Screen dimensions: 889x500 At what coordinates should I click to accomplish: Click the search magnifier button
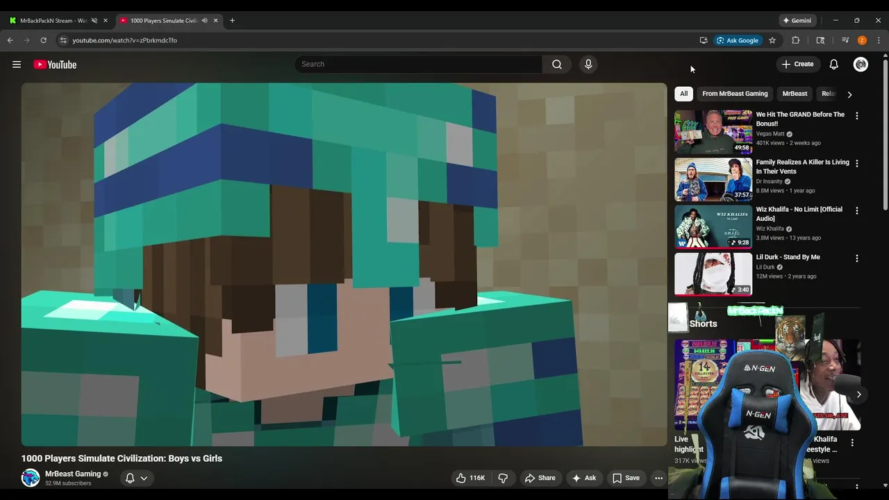coord(557,65)
